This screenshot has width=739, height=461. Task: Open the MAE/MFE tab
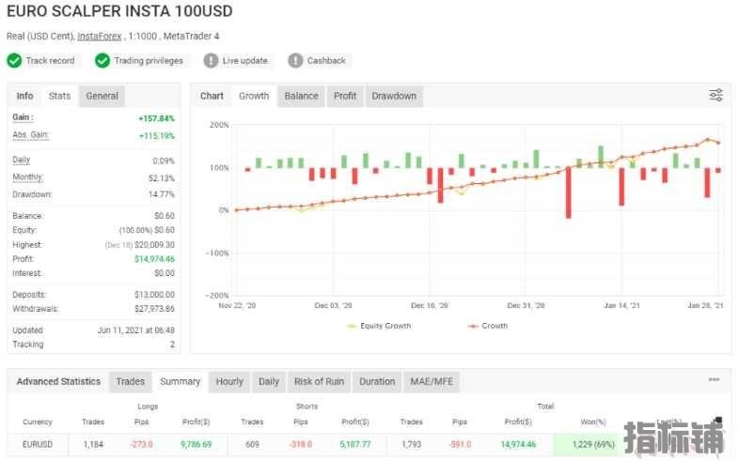coord(432,381)
